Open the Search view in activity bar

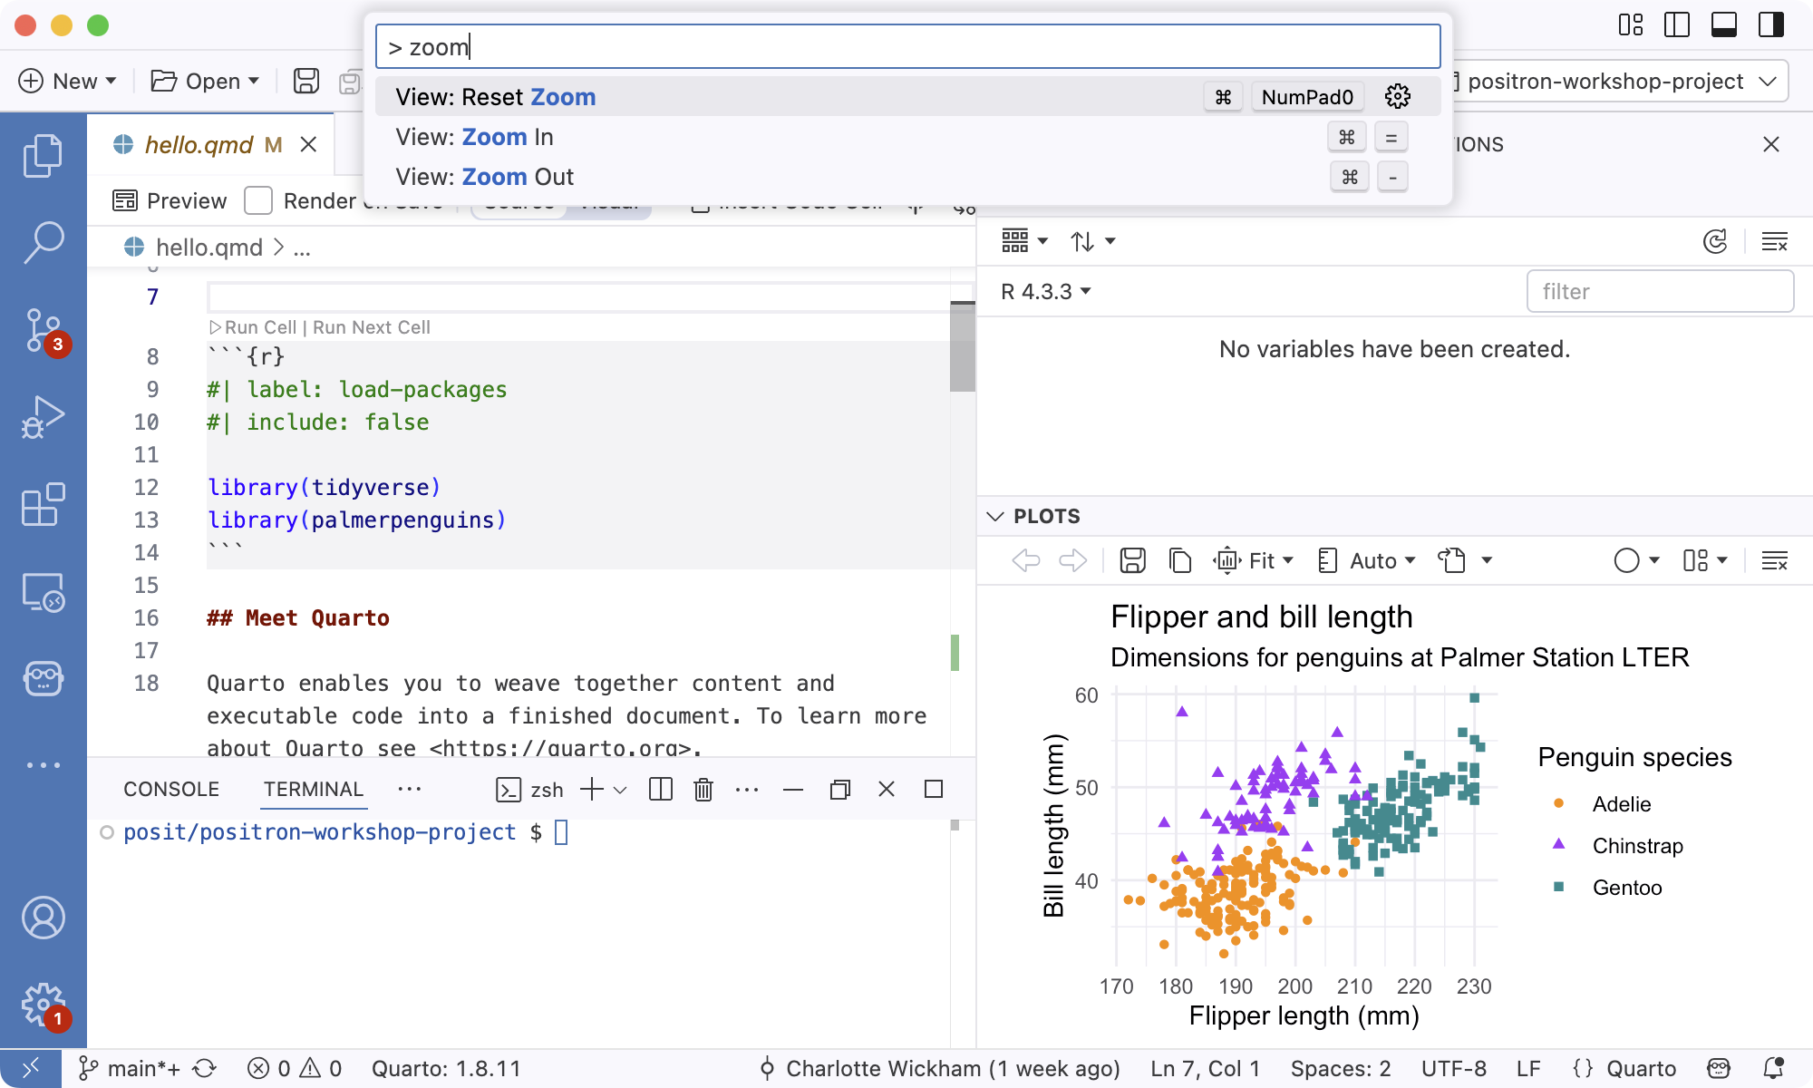[x=43, y=243]
